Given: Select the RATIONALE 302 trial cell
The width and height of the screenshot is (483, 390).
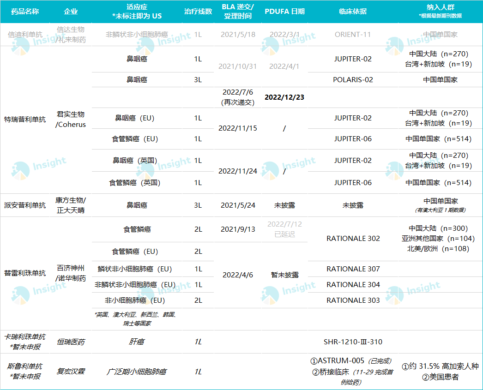Looking at the screenshot, I should (x=353, y=239).
